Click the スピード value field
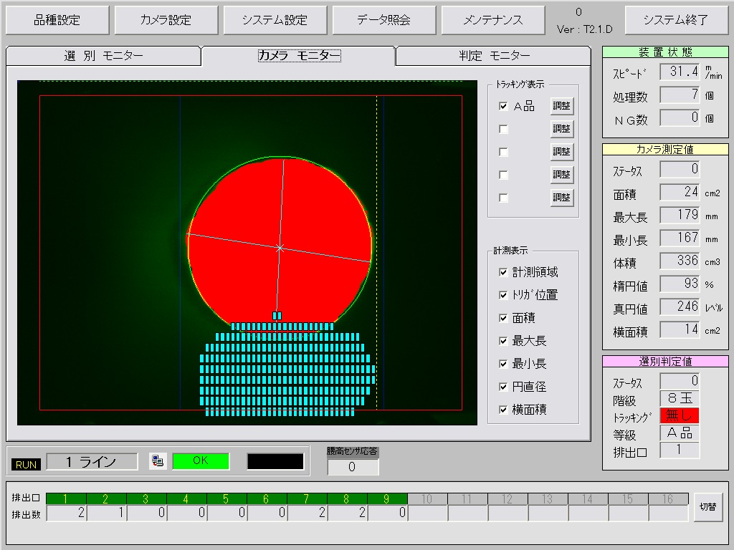The width and height of the screenshot is (734, 550). pyautogui.click(x=679, y=72)
